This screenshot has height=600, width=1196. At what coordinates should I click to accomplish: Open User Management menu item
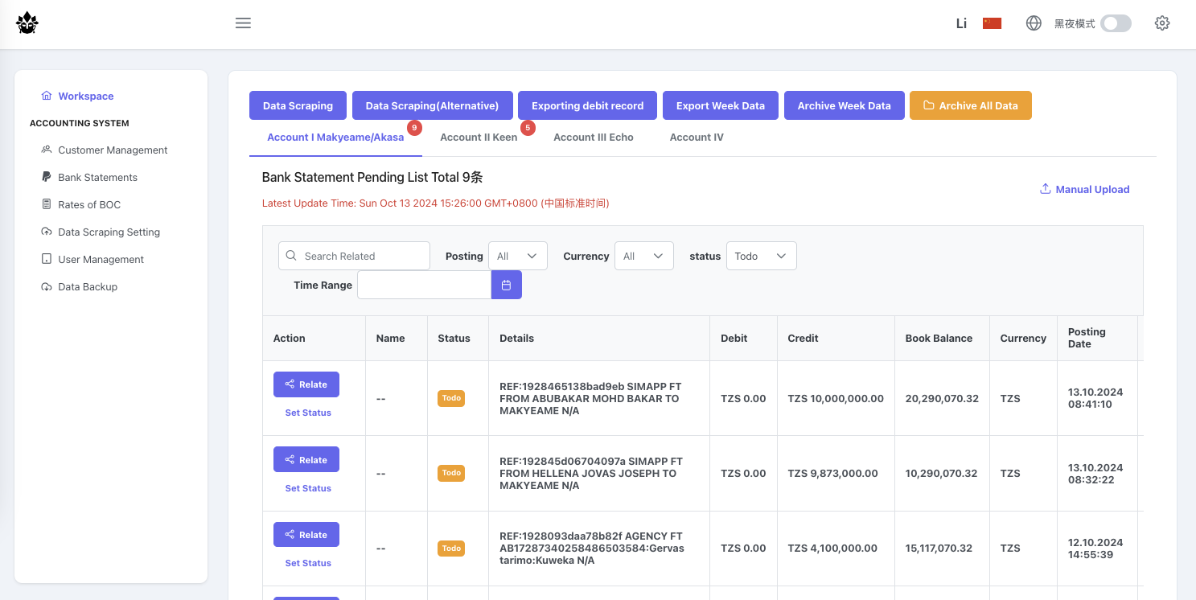[x=101, y=259]
